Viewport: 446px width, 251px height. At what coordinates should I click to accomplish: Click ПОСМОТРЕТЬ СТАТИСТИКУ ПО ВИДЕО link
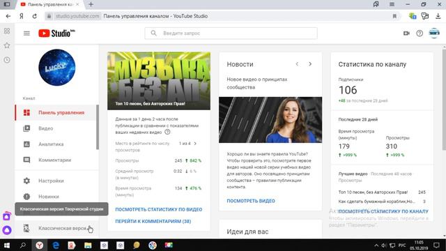[x=159, y=209]
